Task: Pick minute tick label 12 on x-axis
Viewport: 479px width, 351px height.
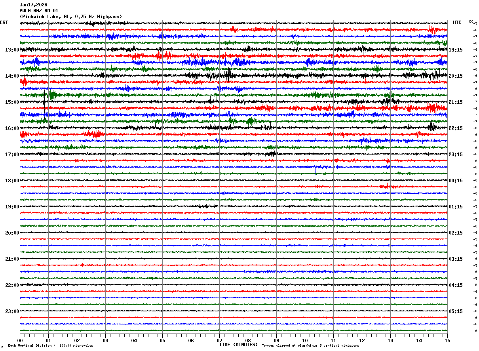Action: tap(362, 340)
